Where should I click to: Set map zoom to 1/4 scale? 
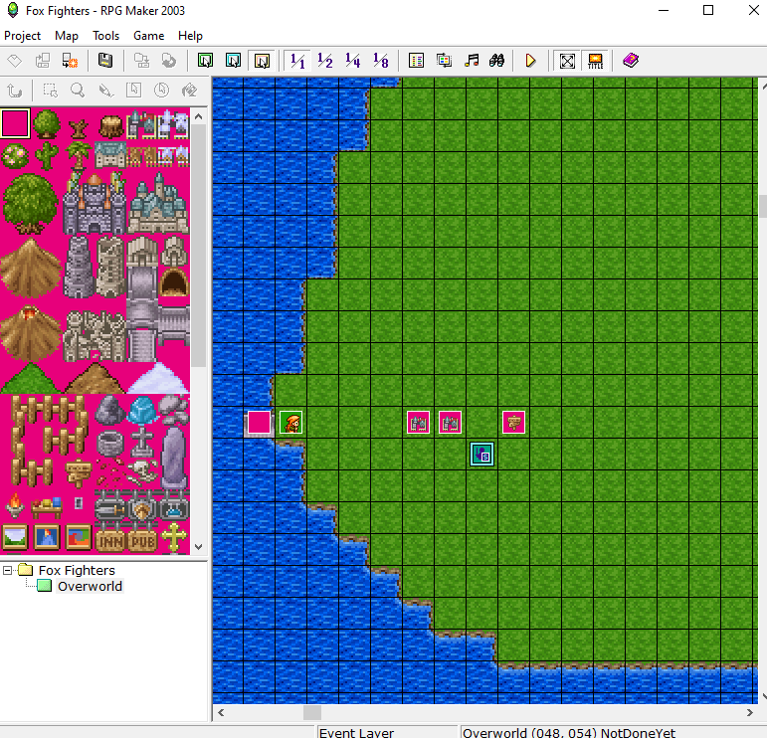click(353, 61)
